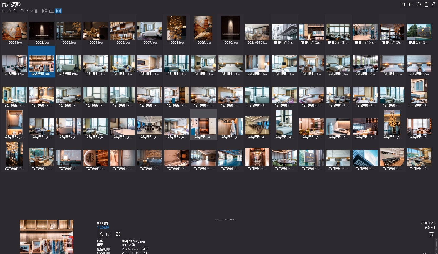Cut the selected file with scissors icon
Screen dimensions: 438x254
[100, 234]
